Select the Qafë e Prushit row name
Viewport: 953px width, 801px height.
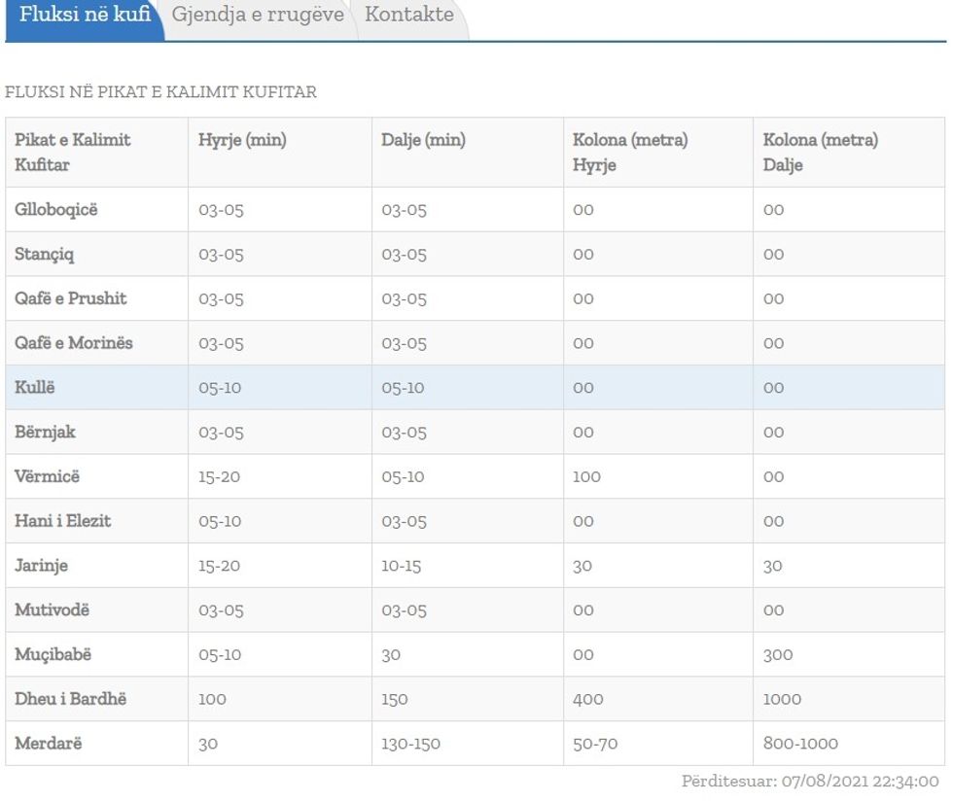click(x=71, y=298)
